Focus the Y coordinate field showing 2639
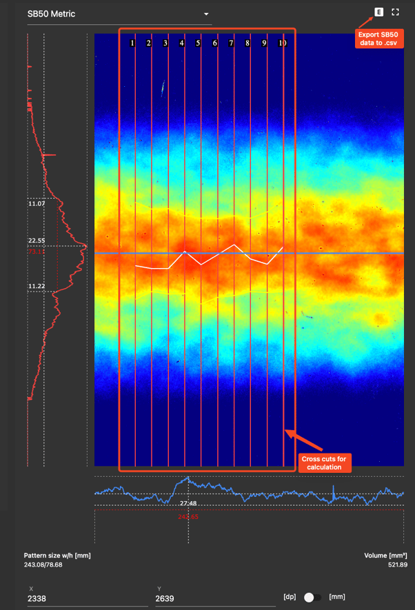This screenshot has width=415, height=610. click(214, 599)
